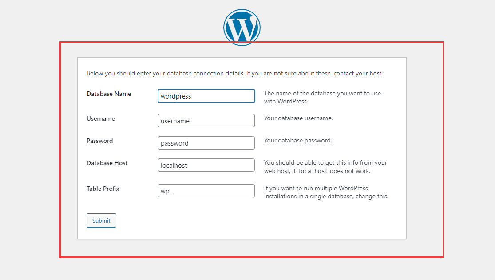Click the multiple installations help text
This screenshot has width=495, height=280.
[326, 192]
